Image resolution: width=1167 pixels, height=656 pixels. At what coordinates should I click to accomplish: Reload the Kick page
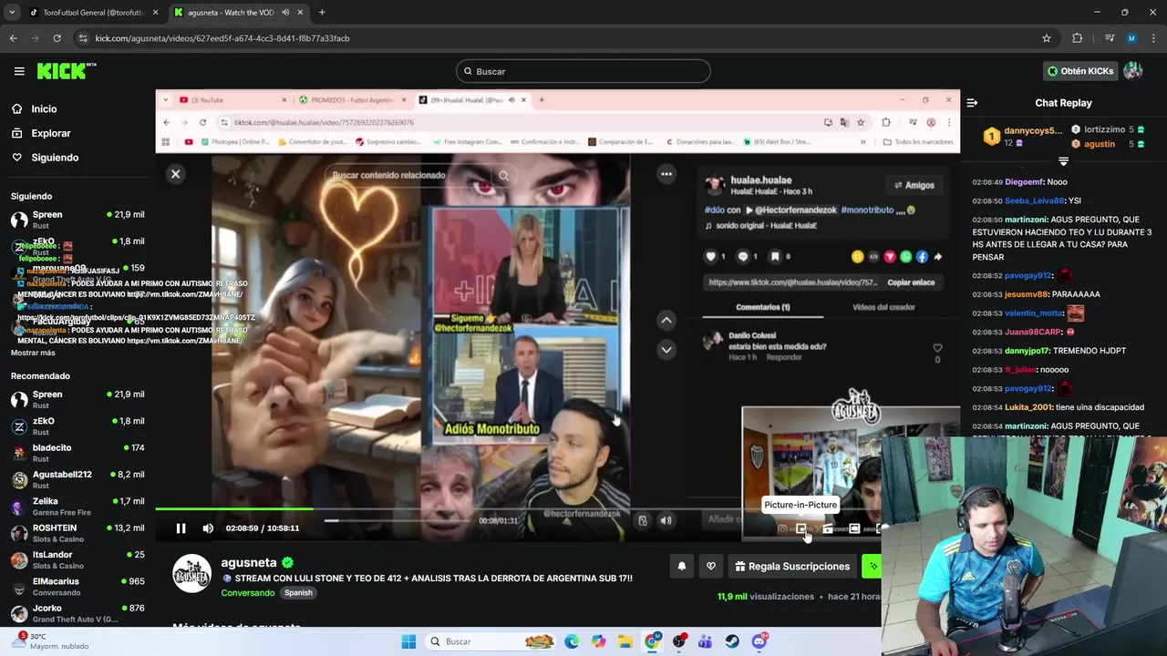[x=57, y=38]
